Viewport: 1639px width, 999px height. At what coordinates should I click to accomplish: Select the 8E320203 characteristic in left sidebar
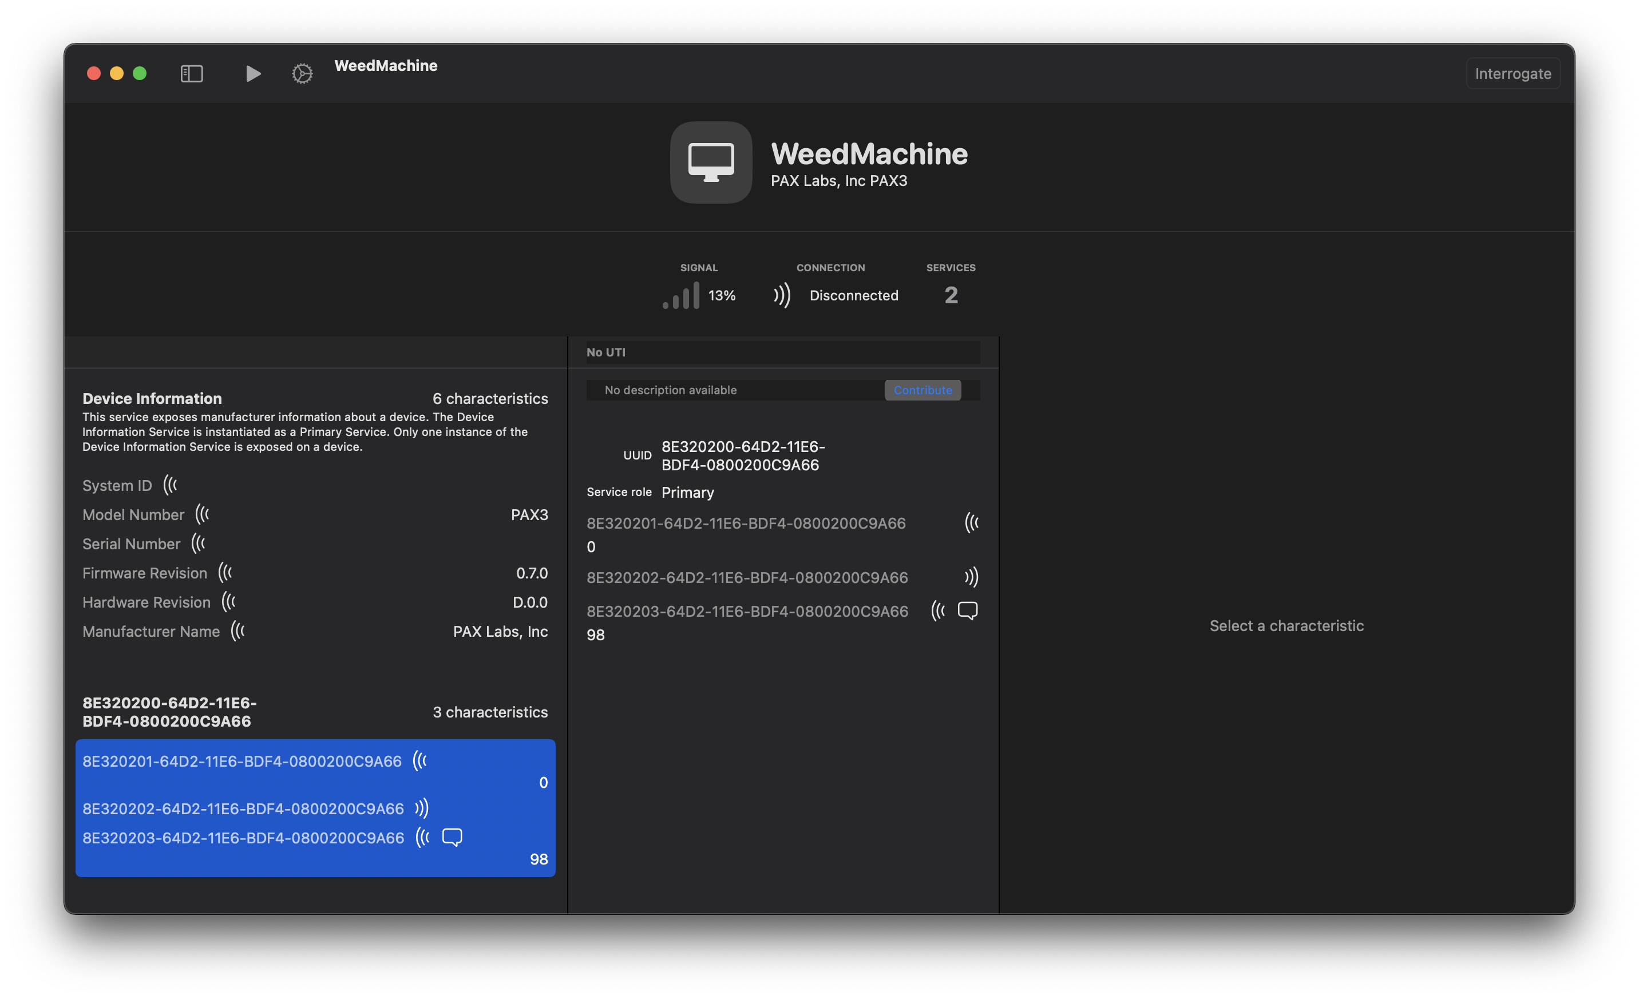pyautogui.click(x=243, y=838)
